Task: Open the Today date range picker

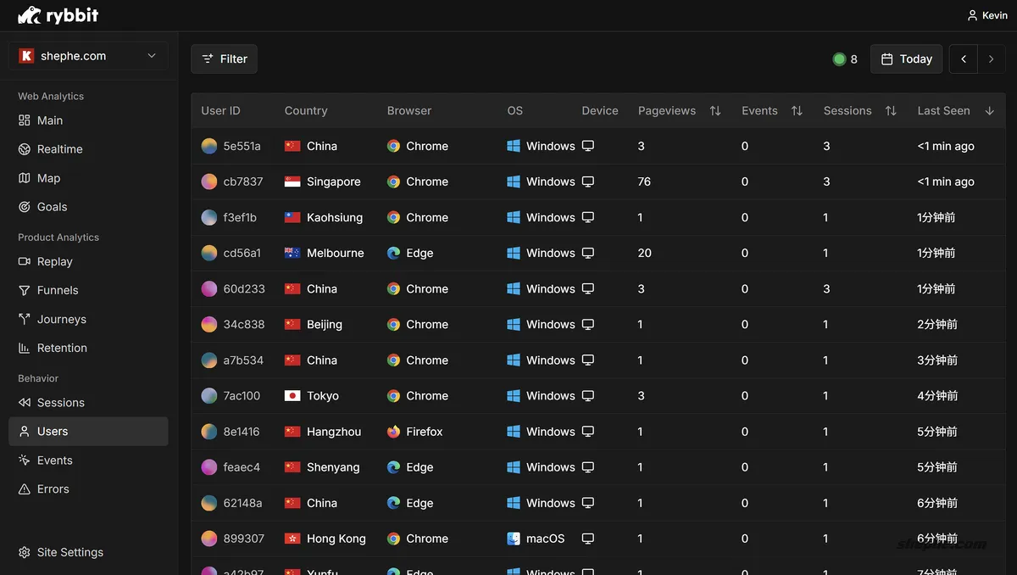Action: click(x=906, y=59)
